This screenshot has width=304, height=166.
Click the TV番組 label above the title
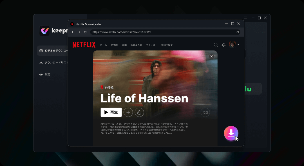point(109,88)
